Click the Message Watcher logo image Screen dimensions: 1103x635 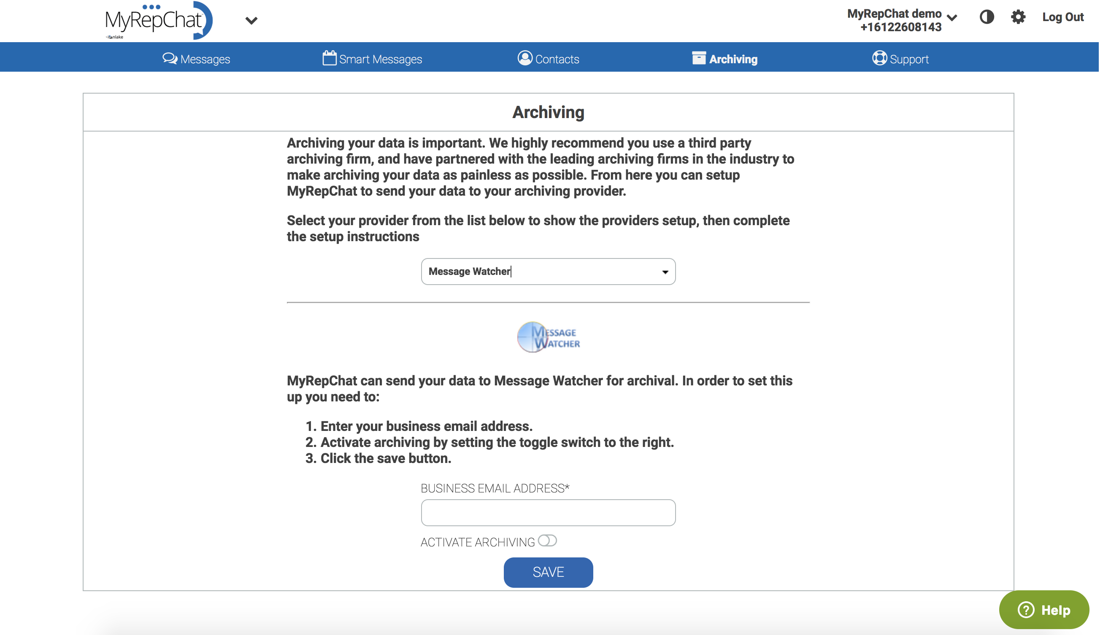[548, 337]
